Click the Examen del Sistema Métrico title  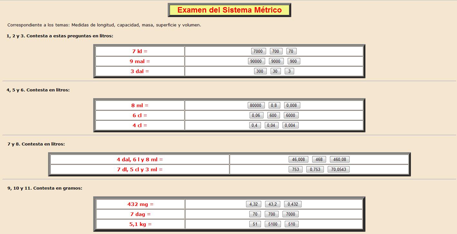(229, 10)
